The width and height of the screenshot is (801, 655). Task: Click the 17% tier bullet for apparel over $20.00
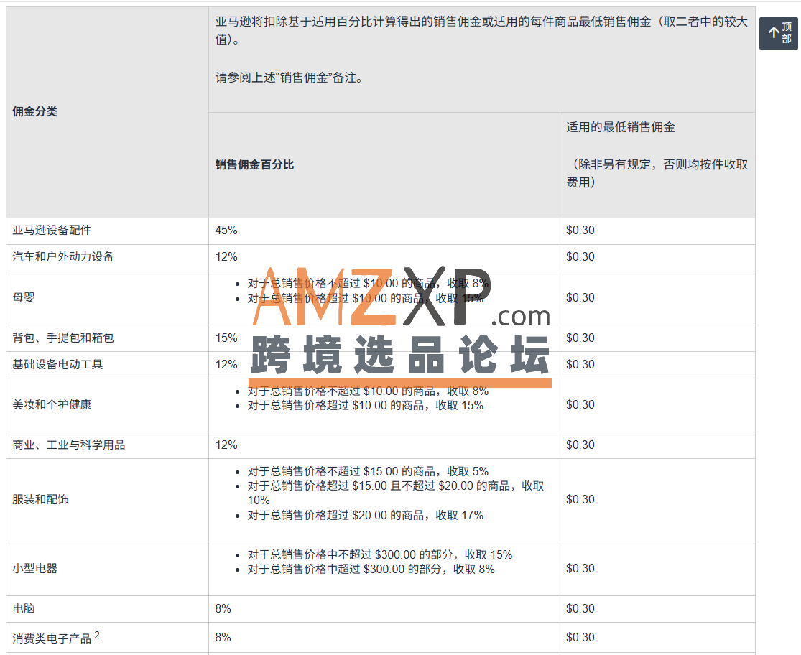[365, 516]
